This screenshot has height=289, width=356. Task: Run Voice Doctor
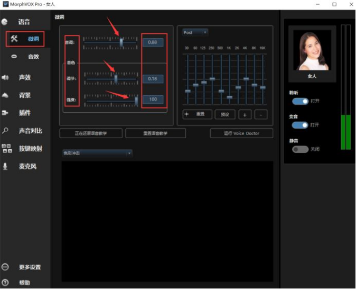click(x=241, y=133)
